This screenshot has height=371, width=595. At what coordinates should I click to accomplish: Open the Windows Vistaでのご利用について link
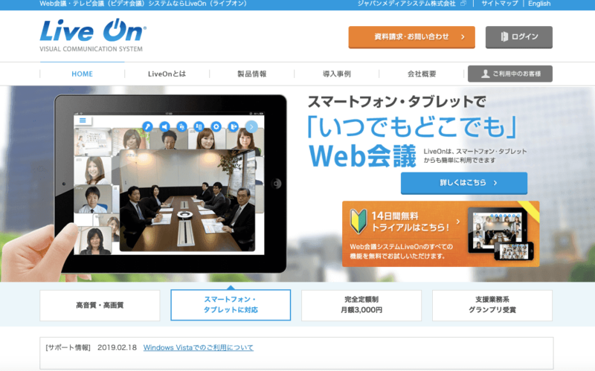[x=198, y=347]
